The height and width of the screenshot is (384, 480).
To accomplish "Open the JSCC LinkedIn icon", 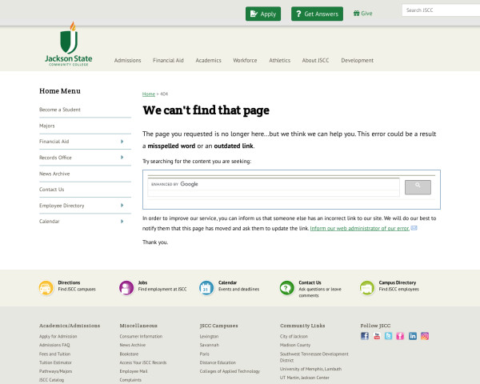I will (x=413, y=336).
